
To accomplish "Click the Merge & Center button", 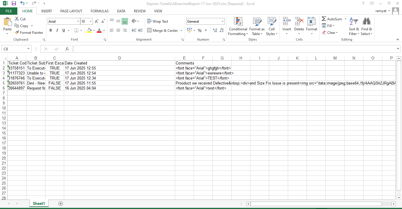I will point(163,31).
